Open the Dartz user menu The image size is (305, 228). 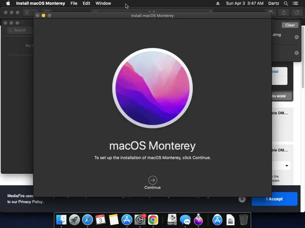click(274, 3)
